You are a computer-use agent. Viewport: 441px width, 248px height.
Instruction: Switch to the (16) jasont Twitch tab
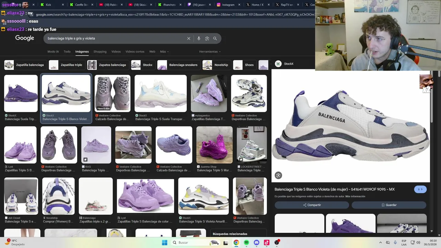pos(199,5)
